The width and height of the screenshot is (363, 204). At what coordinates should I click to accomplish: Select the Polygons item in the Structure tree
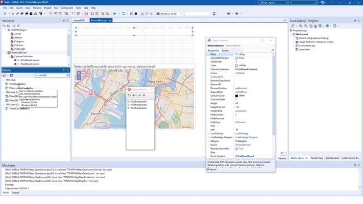tap(19, 41)
